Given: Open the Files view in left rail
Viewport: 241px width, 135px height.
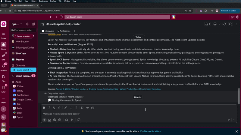Looking at the screenshot, I should 3,78.
